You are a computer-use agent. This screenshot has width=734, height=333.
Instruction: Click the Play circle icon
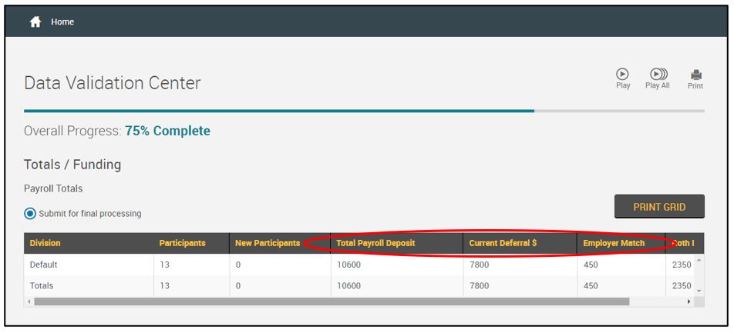622,74
